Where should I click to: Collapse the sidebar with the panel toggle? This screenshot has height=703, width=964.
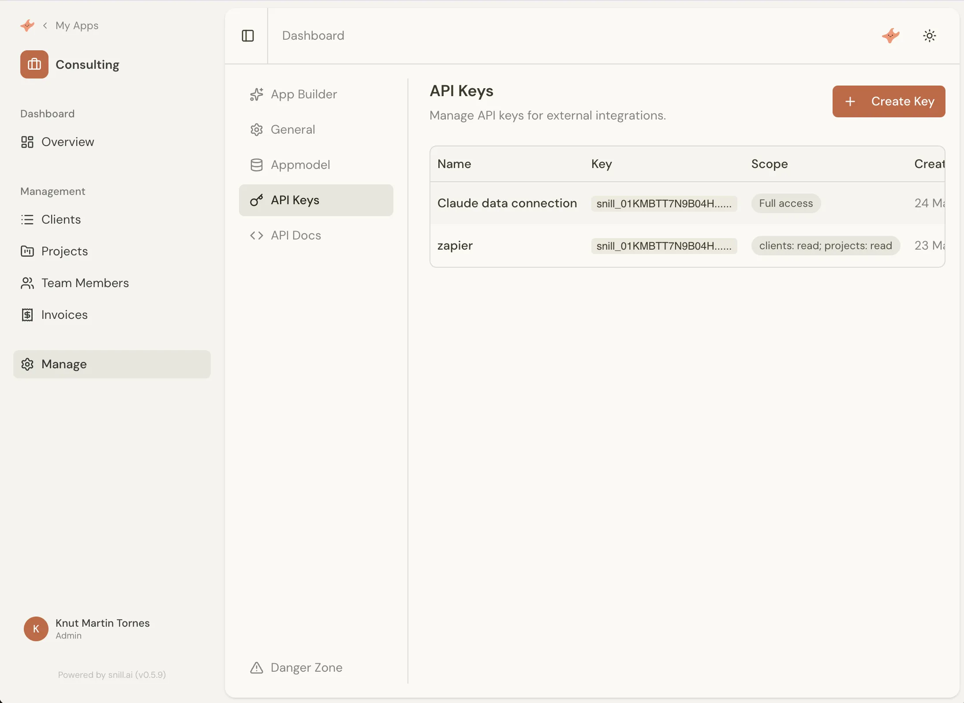247,36
